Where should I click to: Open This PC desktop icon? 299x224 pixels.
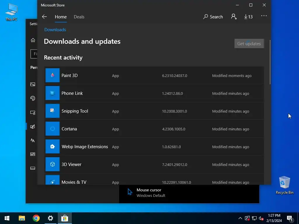point(11,12)
